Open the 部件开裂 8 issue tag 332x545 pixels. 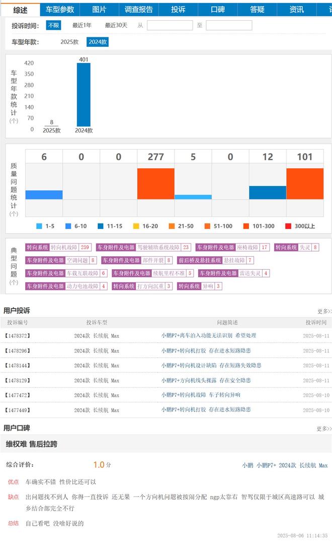tap(137, 260)
